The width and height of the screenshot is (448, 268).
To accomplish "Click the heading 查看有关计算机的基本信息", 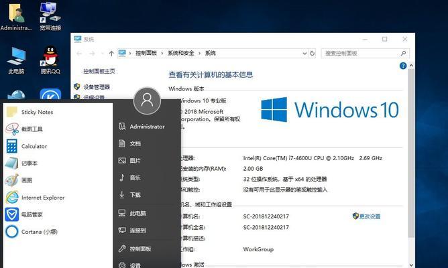I will click(x=211, y=75).
